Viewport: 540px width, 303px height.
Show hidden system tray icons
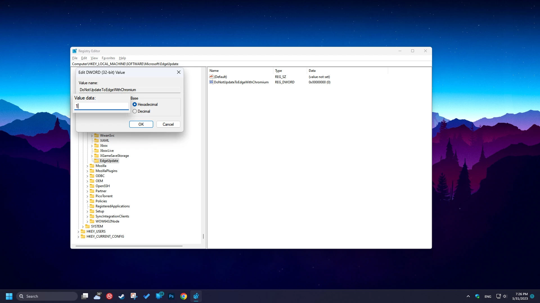tap(468, 296)
